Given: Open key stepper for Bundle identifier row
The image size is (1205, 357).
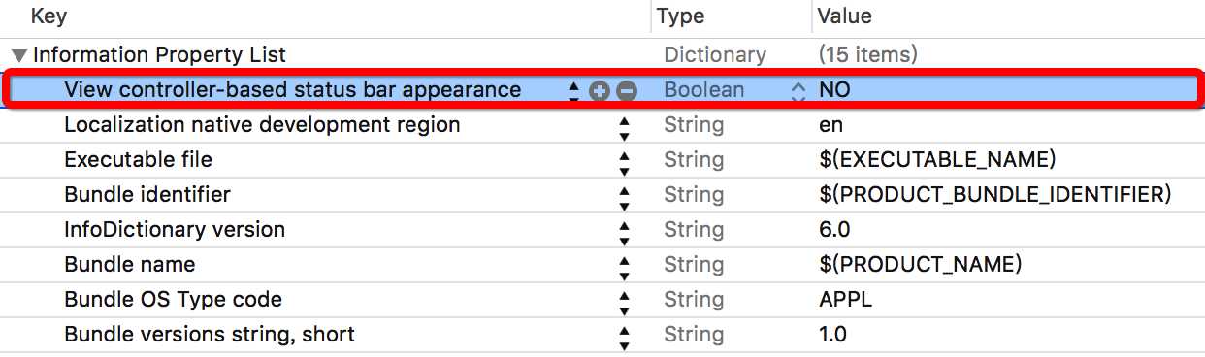Looking at the screenshot, I should tap(624, 196).
